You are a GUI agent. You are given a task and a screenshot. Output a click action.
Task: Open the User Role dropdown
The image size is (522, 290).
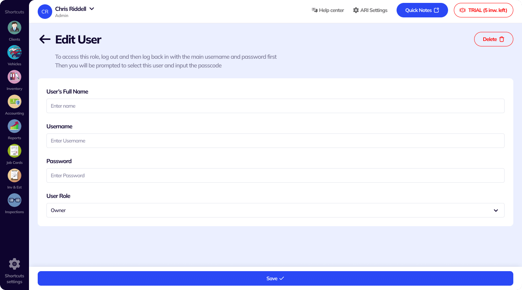(275, 210)
